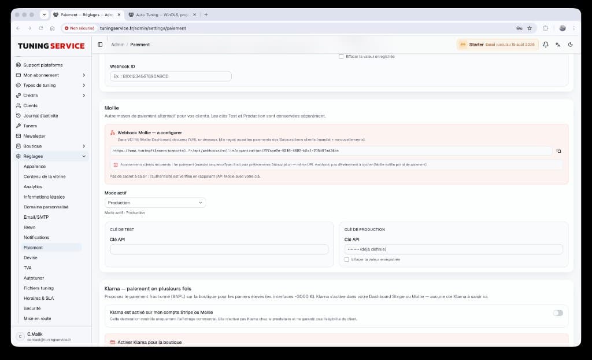Switch to Auto-Tuning WinOLS browser tab
This screenshot has height=360, width=592.
tap(162, 14)
